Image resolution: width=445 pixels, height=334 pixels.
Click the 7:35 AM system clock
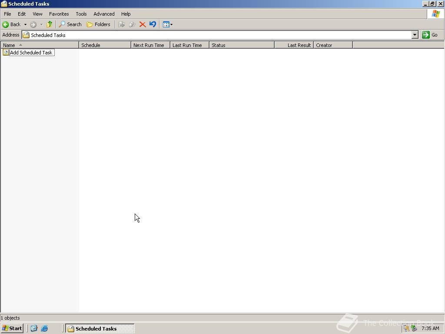430,328
